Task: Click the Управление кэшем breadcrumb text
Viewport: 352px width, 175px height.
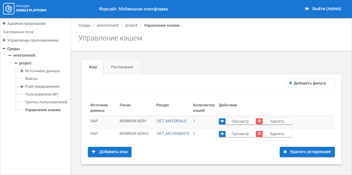Action: [162, 25]
